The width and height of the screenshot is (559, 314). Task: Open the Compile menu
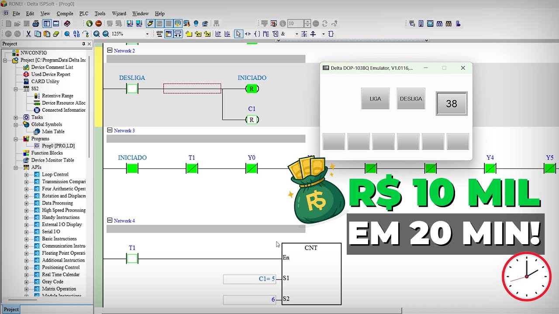click(x=65, y=14)
